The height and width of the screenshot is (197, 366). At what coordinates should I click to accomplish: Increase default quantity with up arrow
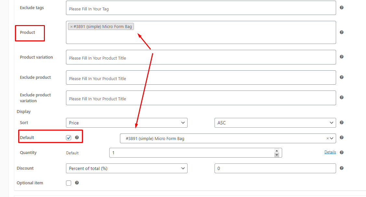click(277, 151)
